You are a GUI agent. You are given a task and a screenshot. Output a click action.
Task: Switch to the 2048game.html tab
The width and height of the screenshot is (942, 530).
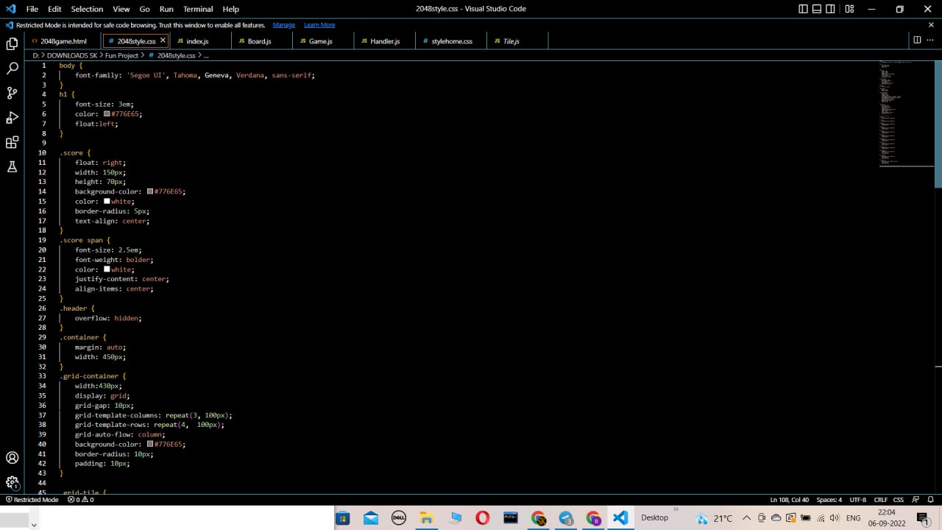pyautogui.click(x=63, y=41)
